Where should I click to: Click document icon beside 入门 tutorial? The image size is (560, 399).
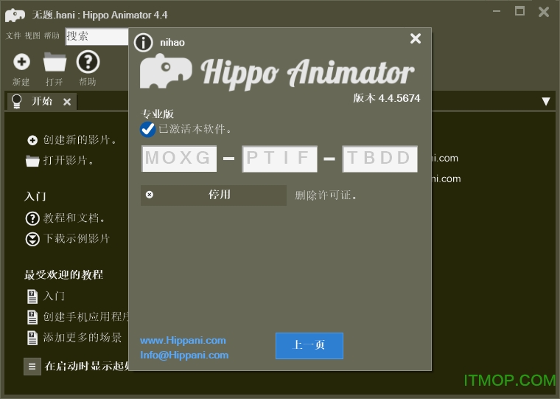click(32, 296)
